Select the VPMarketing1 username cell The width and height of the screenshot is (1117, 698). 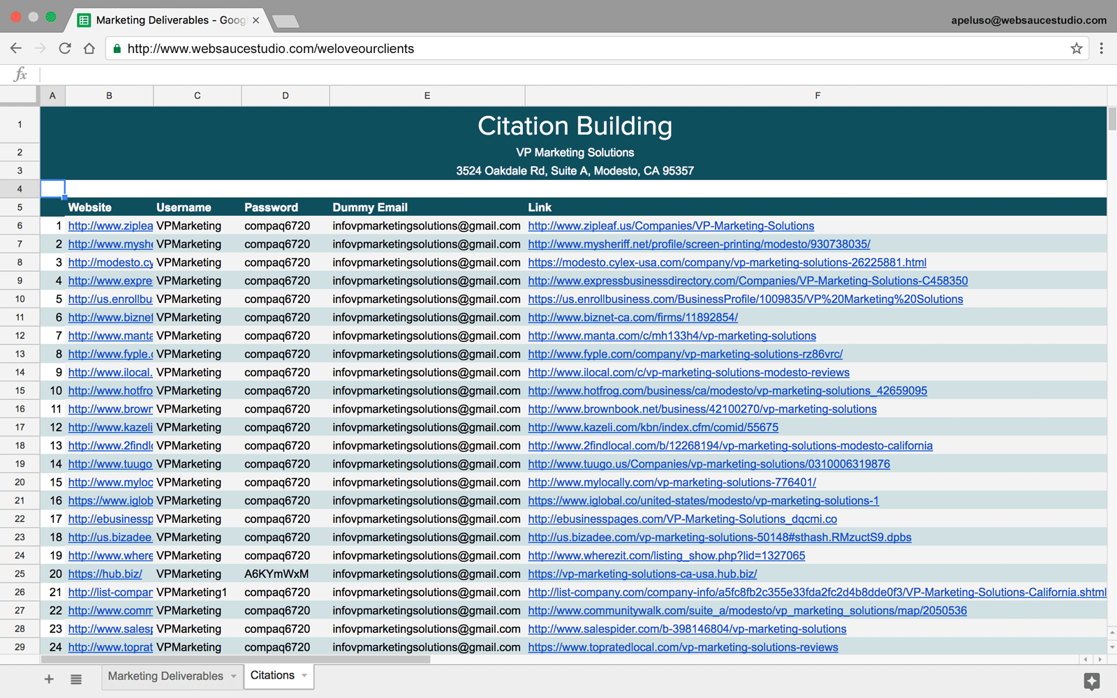tap(198, 592)
